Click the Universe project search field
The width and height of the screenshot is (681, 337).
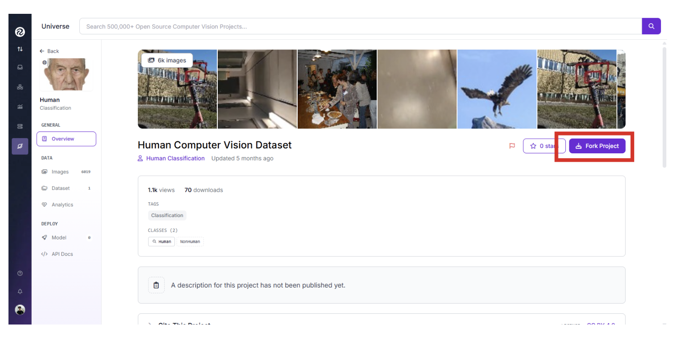360,26
